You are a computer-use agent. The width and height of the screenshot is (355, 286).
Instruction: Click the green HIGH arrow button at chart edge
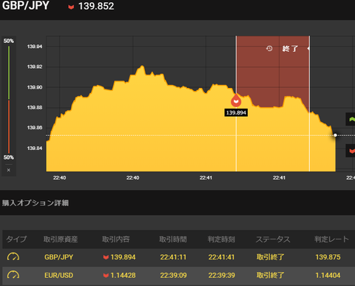tap(351, 119)
